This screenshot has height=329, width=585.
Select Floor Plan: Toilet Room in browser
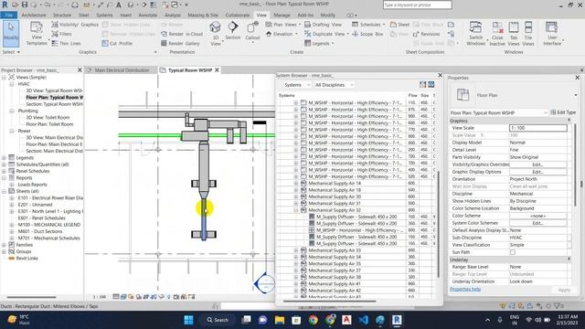coord(49,124)
